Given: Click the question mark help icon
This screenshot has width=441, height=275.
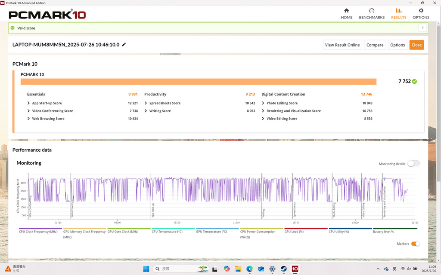Looking at the screenshot, I should click(422, 28).
